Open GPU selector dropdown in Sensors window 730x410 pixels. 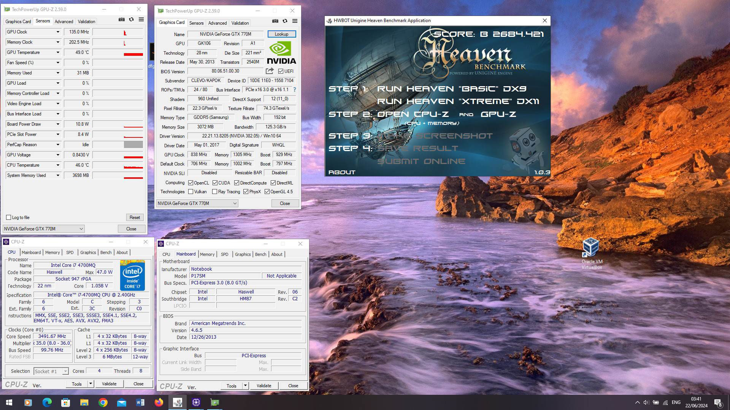point(43,229)
